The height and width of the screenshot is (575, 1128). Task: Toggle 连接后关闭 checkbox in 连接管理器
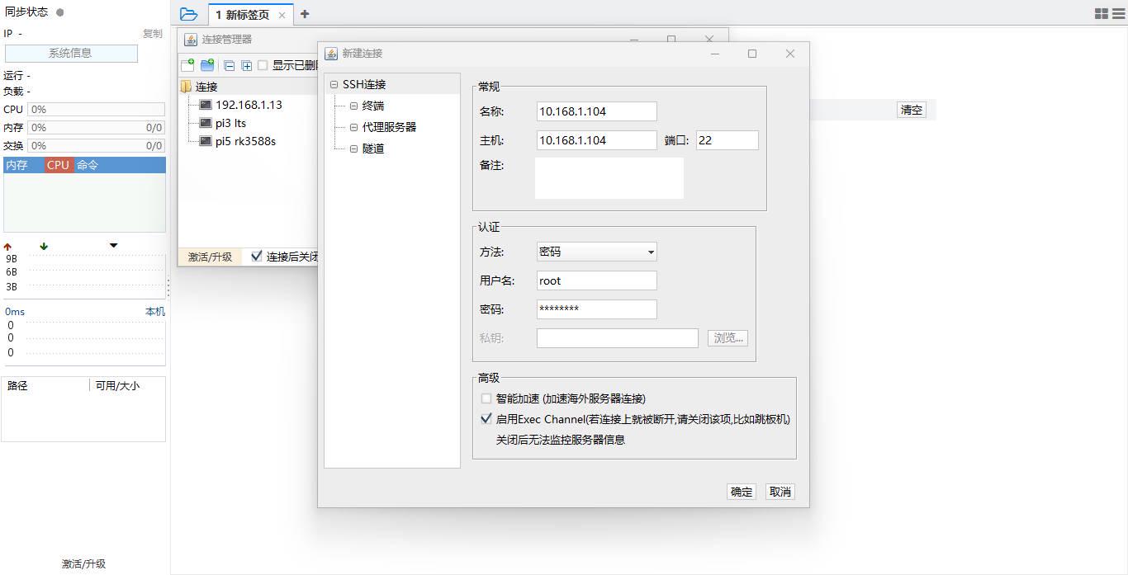[x=257, y=257]
